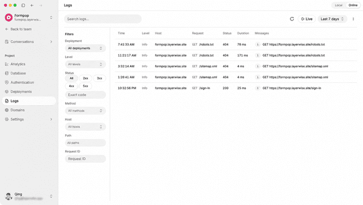Open log entry at 7:41:33 AM
The width and height of the screenshot is (363, 205).
pyautogui.click(x=236, y=44)
